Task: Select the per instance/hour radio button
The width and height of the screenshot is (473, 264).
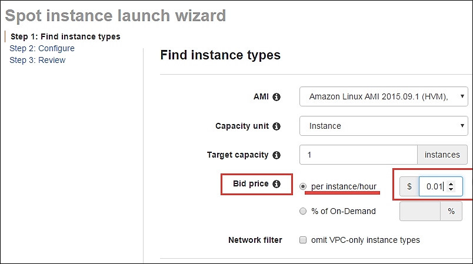Action: [303, 187]
